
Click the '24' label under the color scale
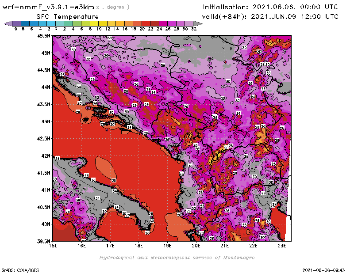click(x=159, y=29)
